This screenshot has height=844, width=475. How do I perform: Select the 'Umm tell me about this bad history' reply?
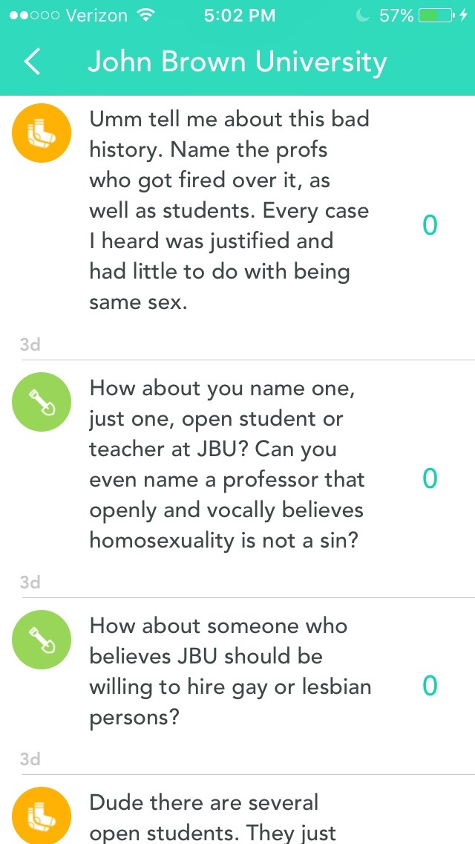229,210
